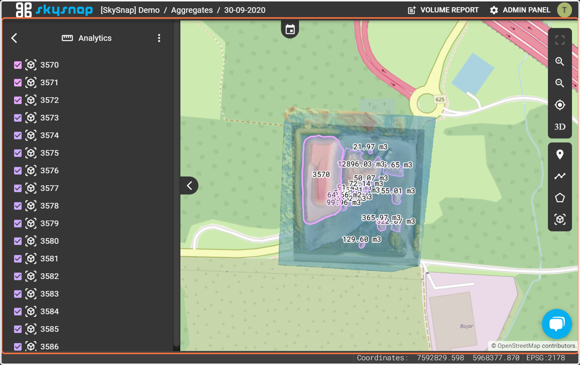
Task: Open the user avatar T menu
Action: click(565, 10)
